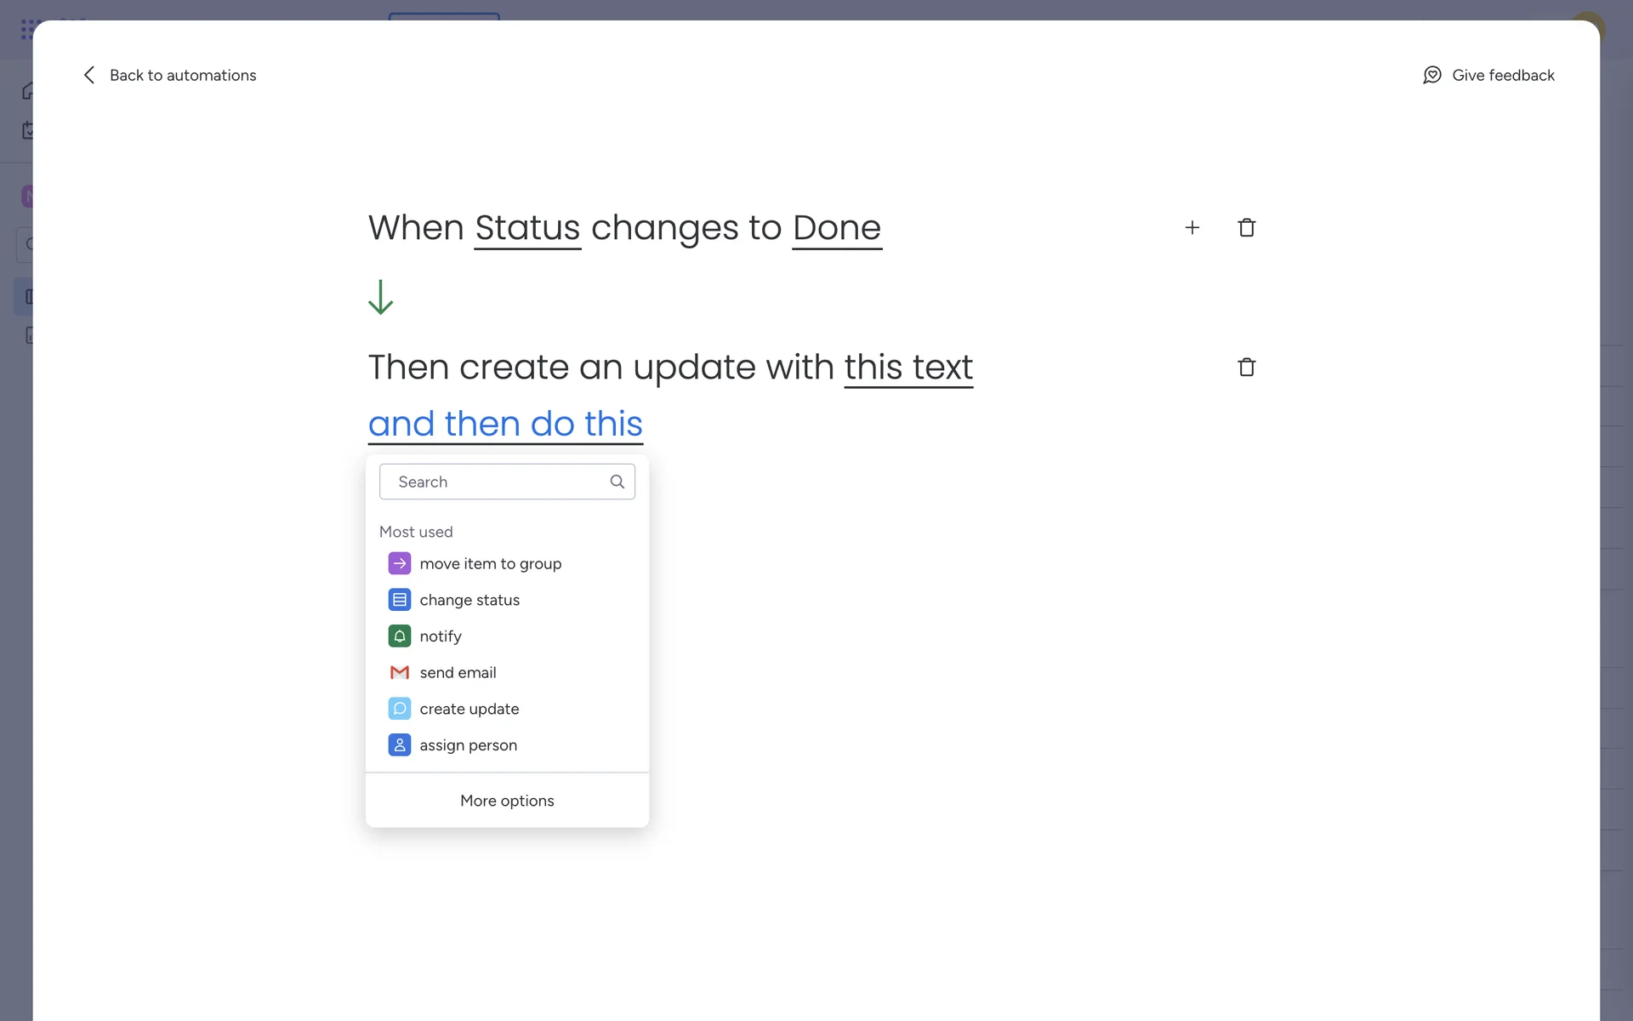The height and width of the screenshot is (1021, 1633).
Task: Choose 'create update' action option
Action: click(469, 709)
